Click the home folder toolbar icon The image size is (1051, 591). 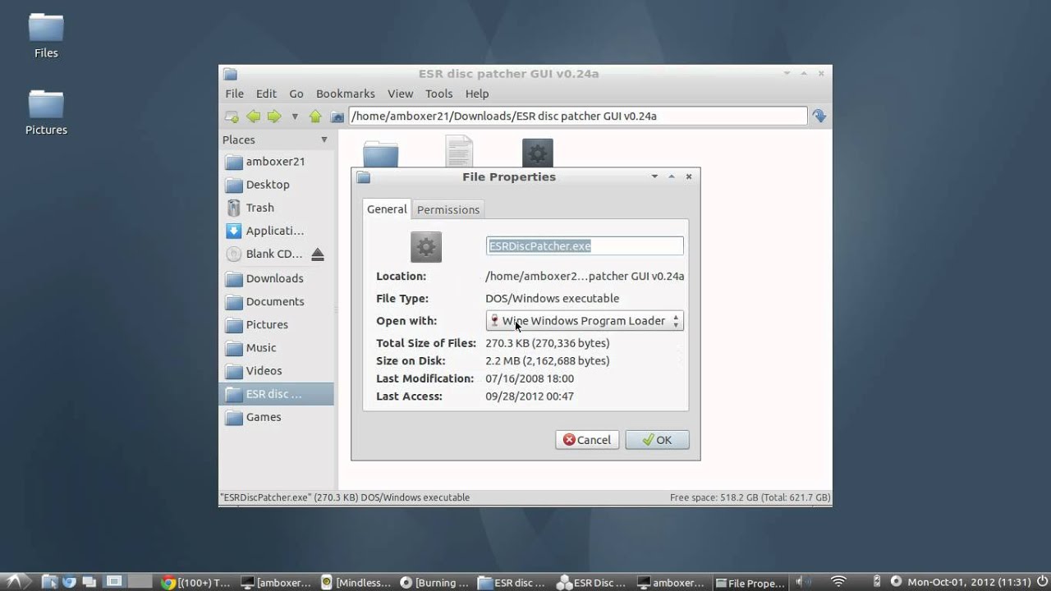point(337,117)
